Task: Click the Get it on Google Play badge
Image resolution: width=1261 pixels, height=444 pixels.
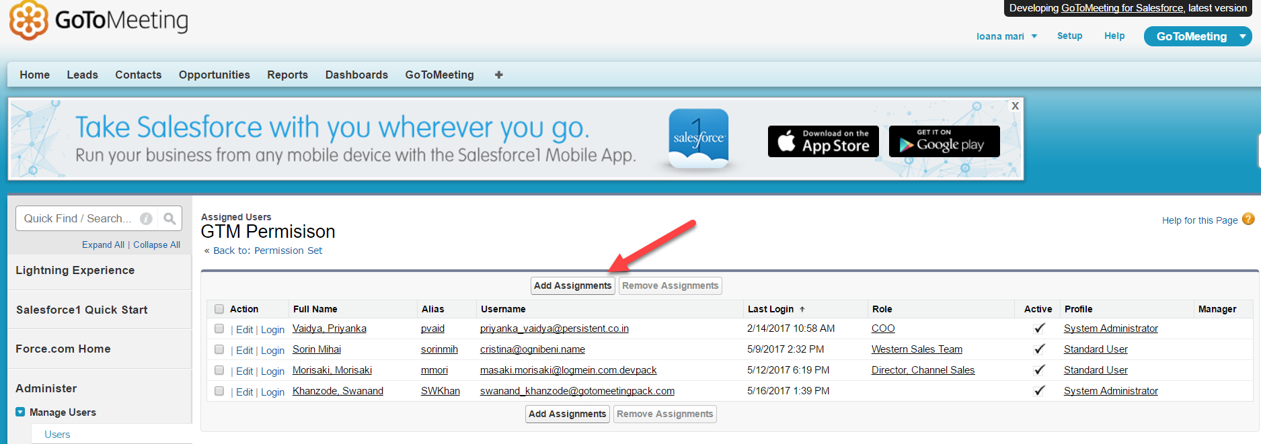Action: 944,141
